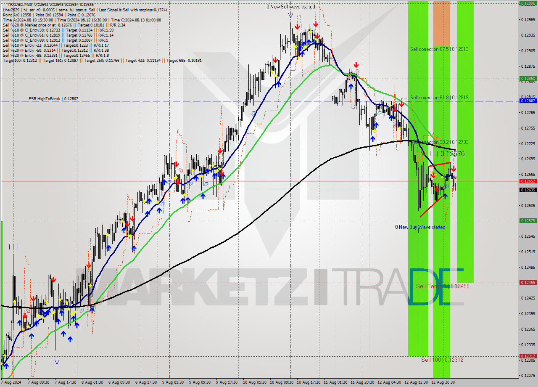Click the '12 Aug 04:30' time axis label

(x=390, y=382)
